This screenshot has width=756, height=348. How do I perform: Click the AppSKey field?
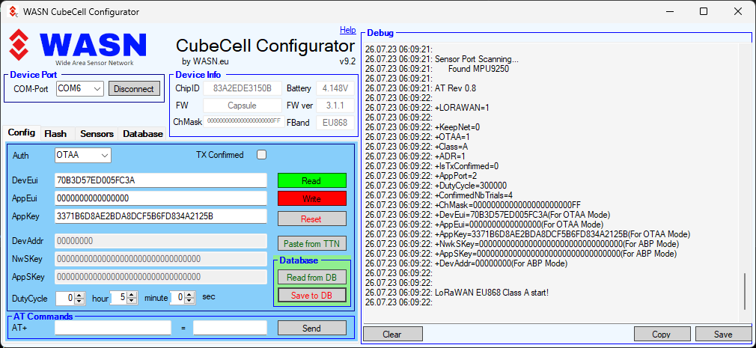click(x=160, y=277)
